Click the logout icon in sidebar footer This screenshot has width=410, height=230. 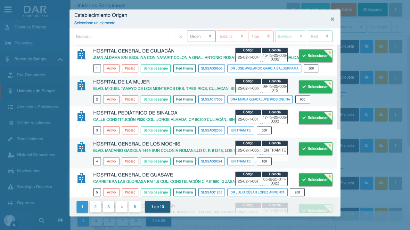61,220
